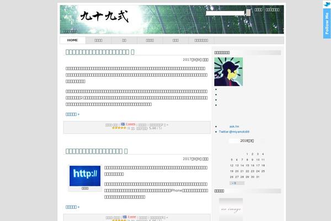Click the Twitter bird icon above Follow Me
The width and height of the screenshot is (331, 221).
tap(327, 4)
